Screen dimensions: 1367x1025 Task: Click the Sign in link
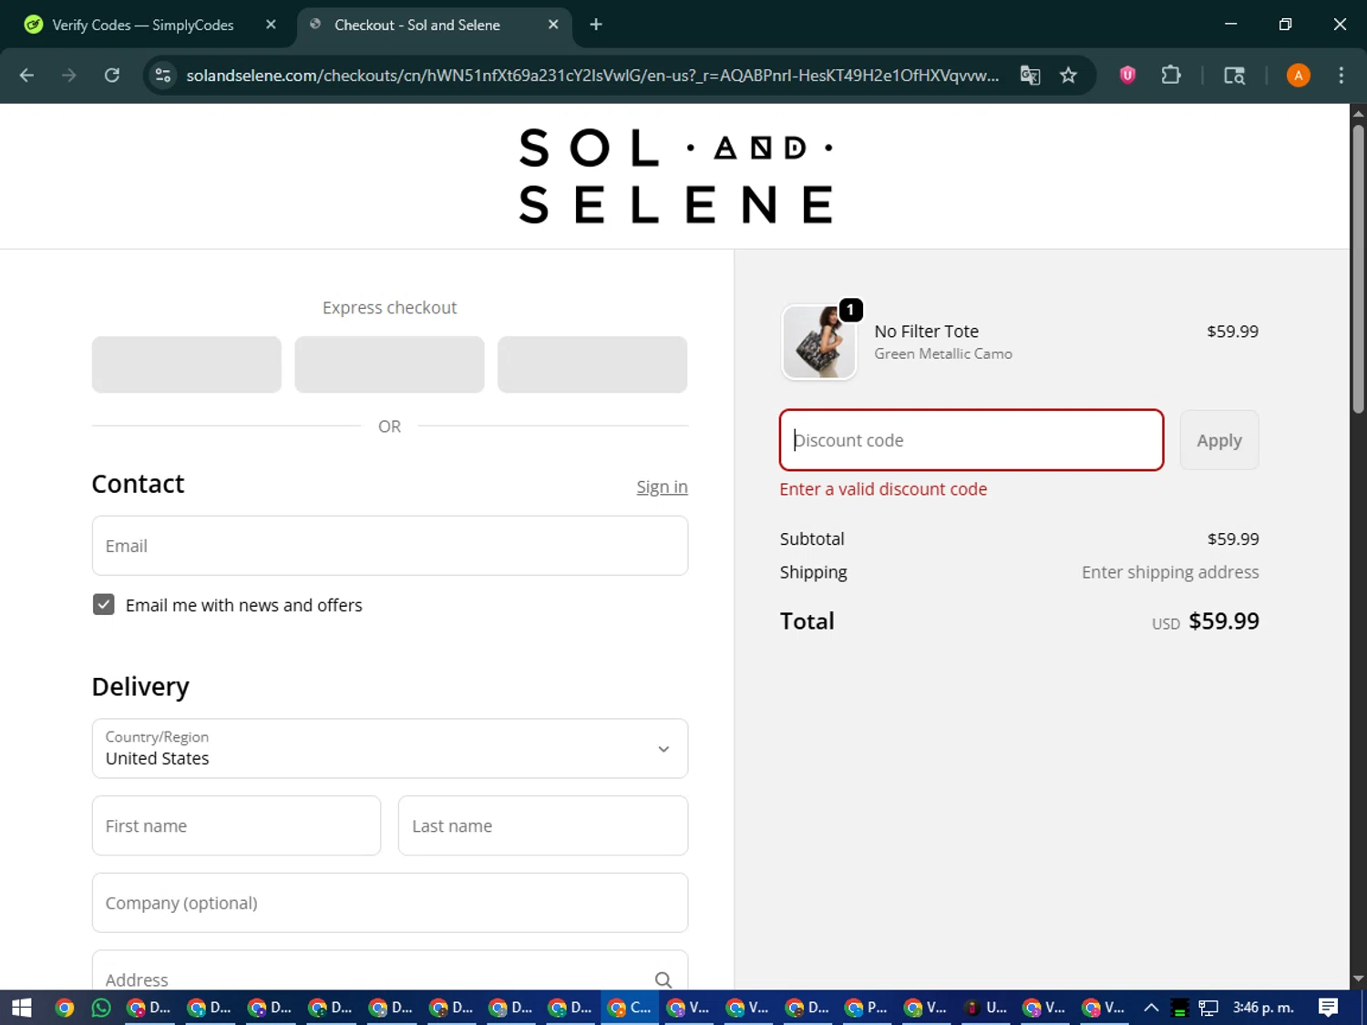pos(662,487)
